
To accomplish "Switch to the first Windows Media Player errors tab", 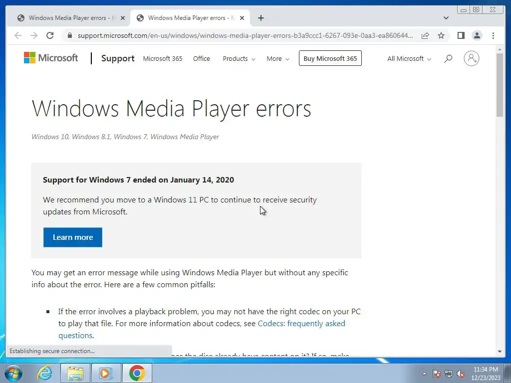I will (70, 18).
